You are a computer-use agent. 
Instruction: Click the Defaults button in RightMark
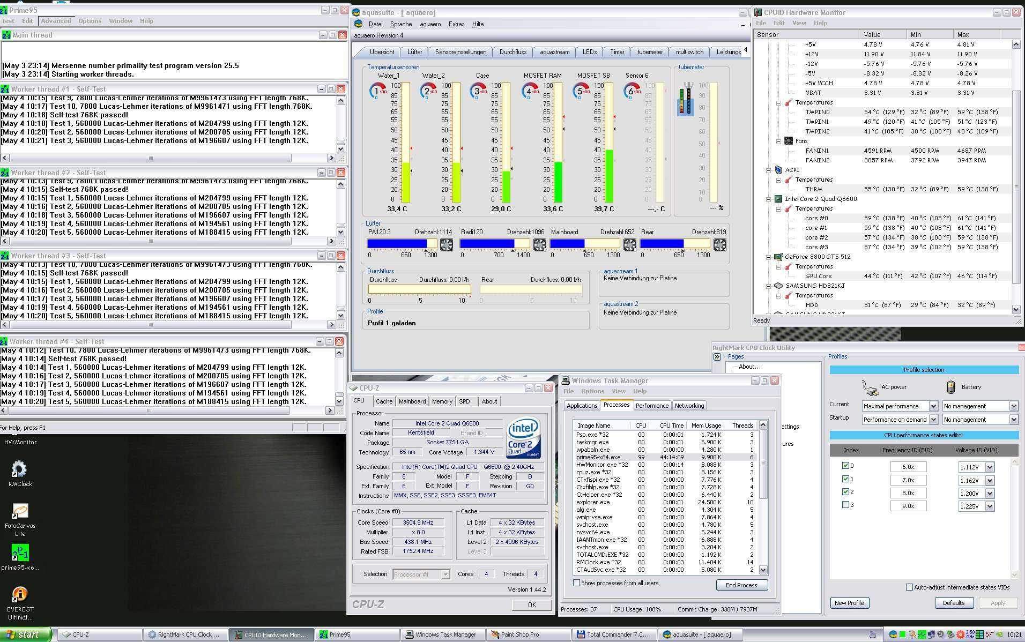tap(953, 603)
